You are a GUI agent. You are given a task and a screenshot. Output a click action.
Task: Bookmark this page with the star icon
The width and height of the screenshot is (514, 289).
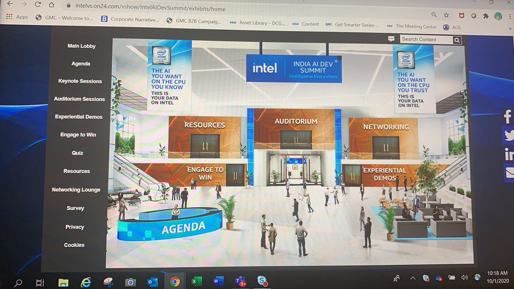[x=446, y=15]
